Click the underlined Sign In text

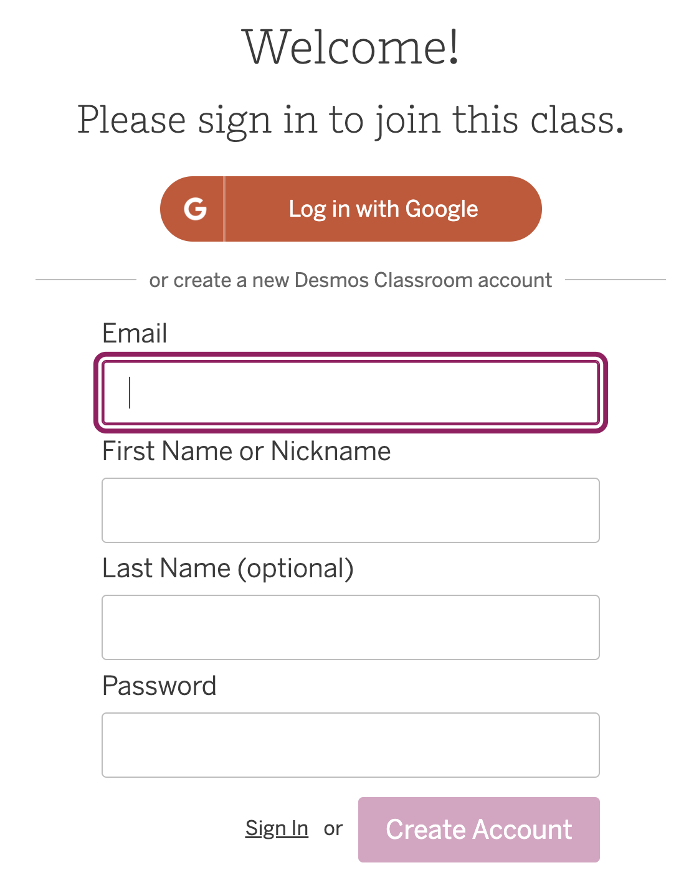277,828
